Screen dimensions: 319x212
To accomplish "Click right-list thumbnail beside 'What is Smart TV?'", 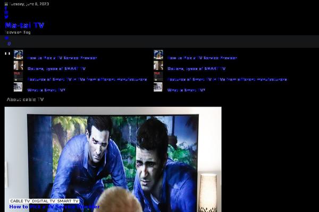I will point(158,87).
